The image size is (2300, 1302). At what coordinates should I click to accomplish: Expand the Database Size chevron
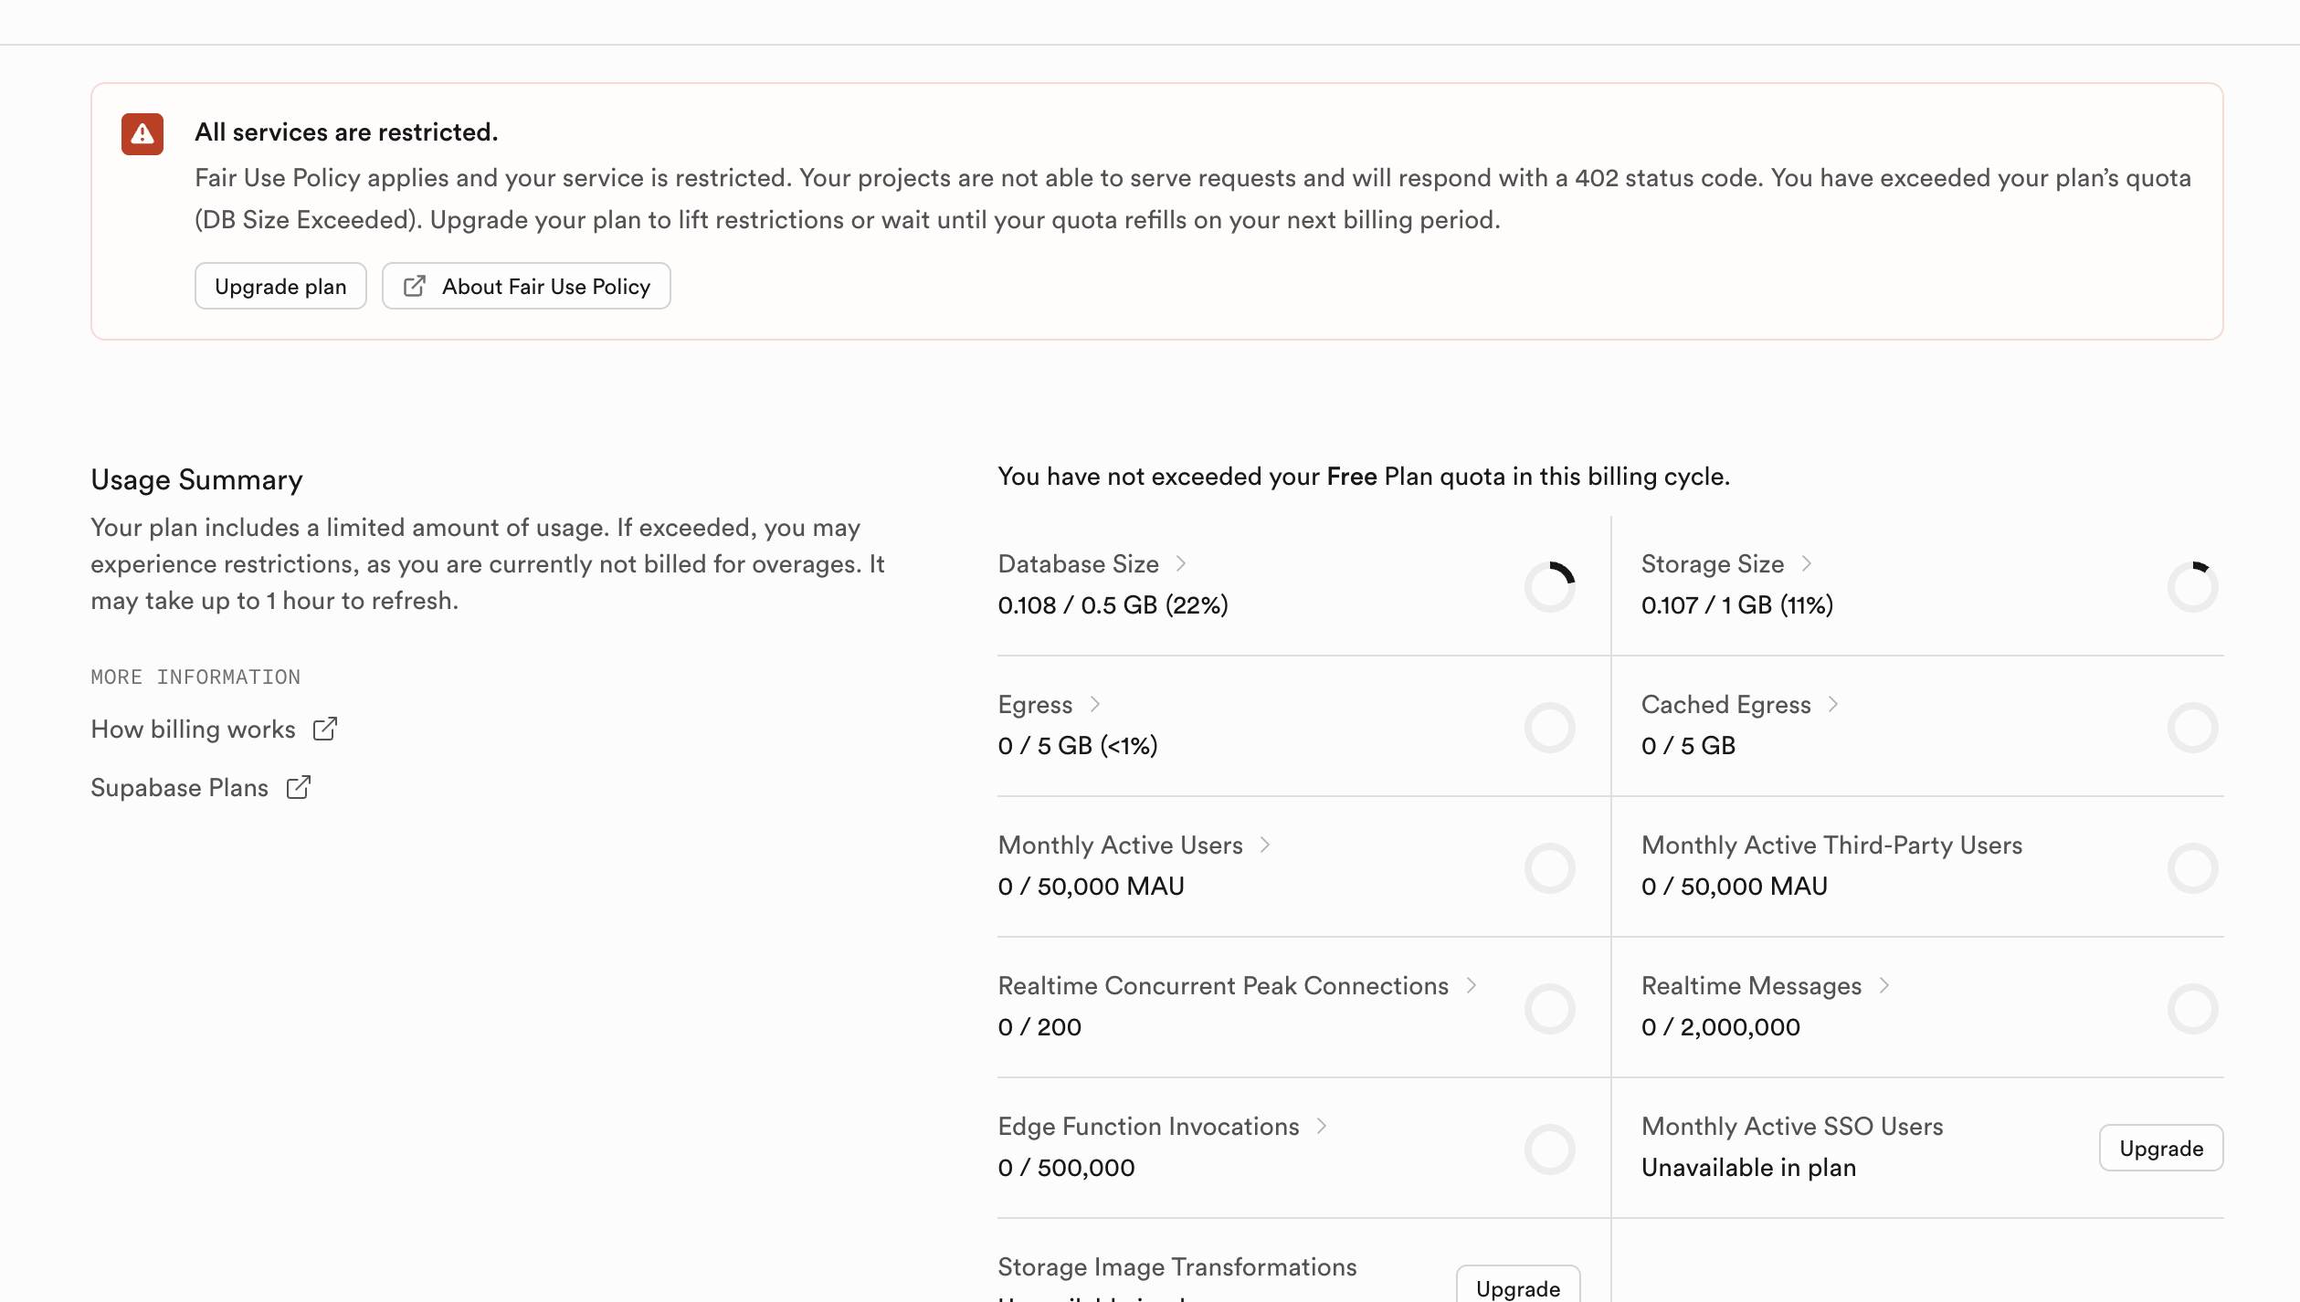1181,564
